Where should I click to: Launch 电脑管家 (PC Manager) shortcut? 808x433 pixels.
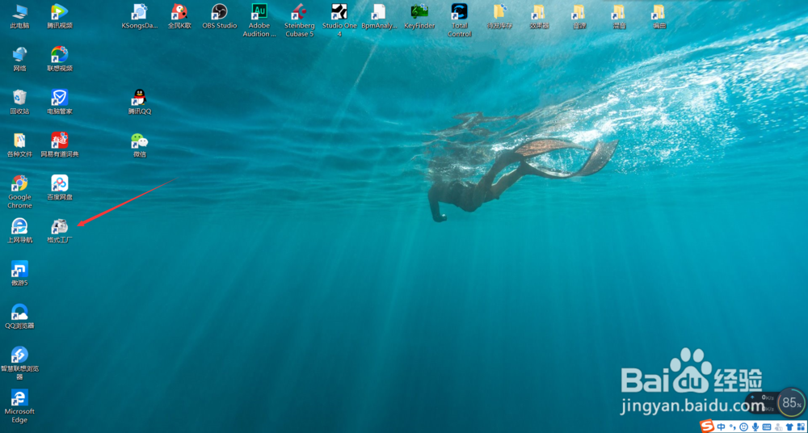pos(60,102)
